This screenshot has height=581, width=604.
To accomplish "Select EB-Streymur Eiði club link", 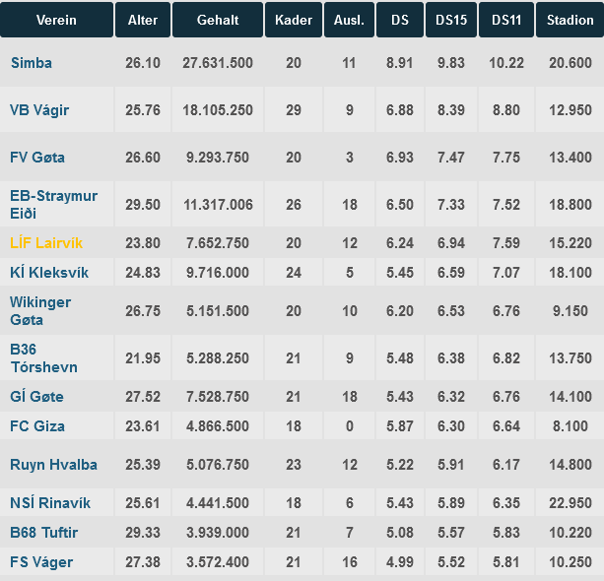I will point(53,205).
